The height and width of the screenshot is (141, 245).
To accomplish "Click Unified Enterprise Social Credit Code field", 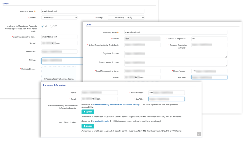I will click(x=142, y=45).
